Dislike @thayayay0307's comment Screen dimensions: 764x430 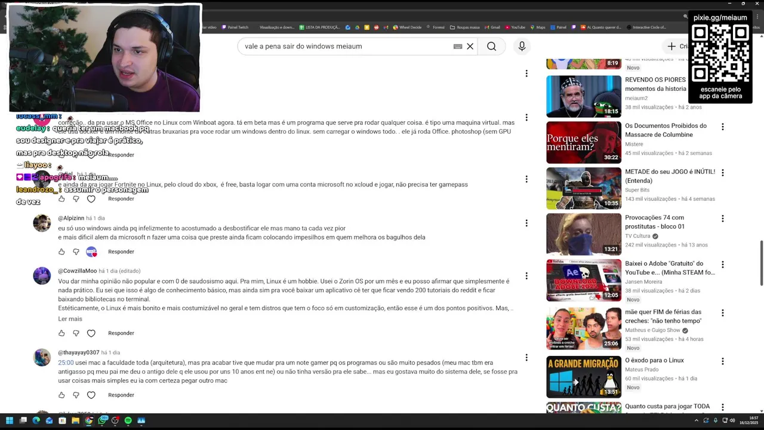(x=76, y=395)
